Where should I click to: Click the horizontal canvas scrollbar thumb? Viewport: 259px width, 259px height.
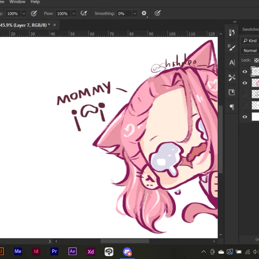125,241
